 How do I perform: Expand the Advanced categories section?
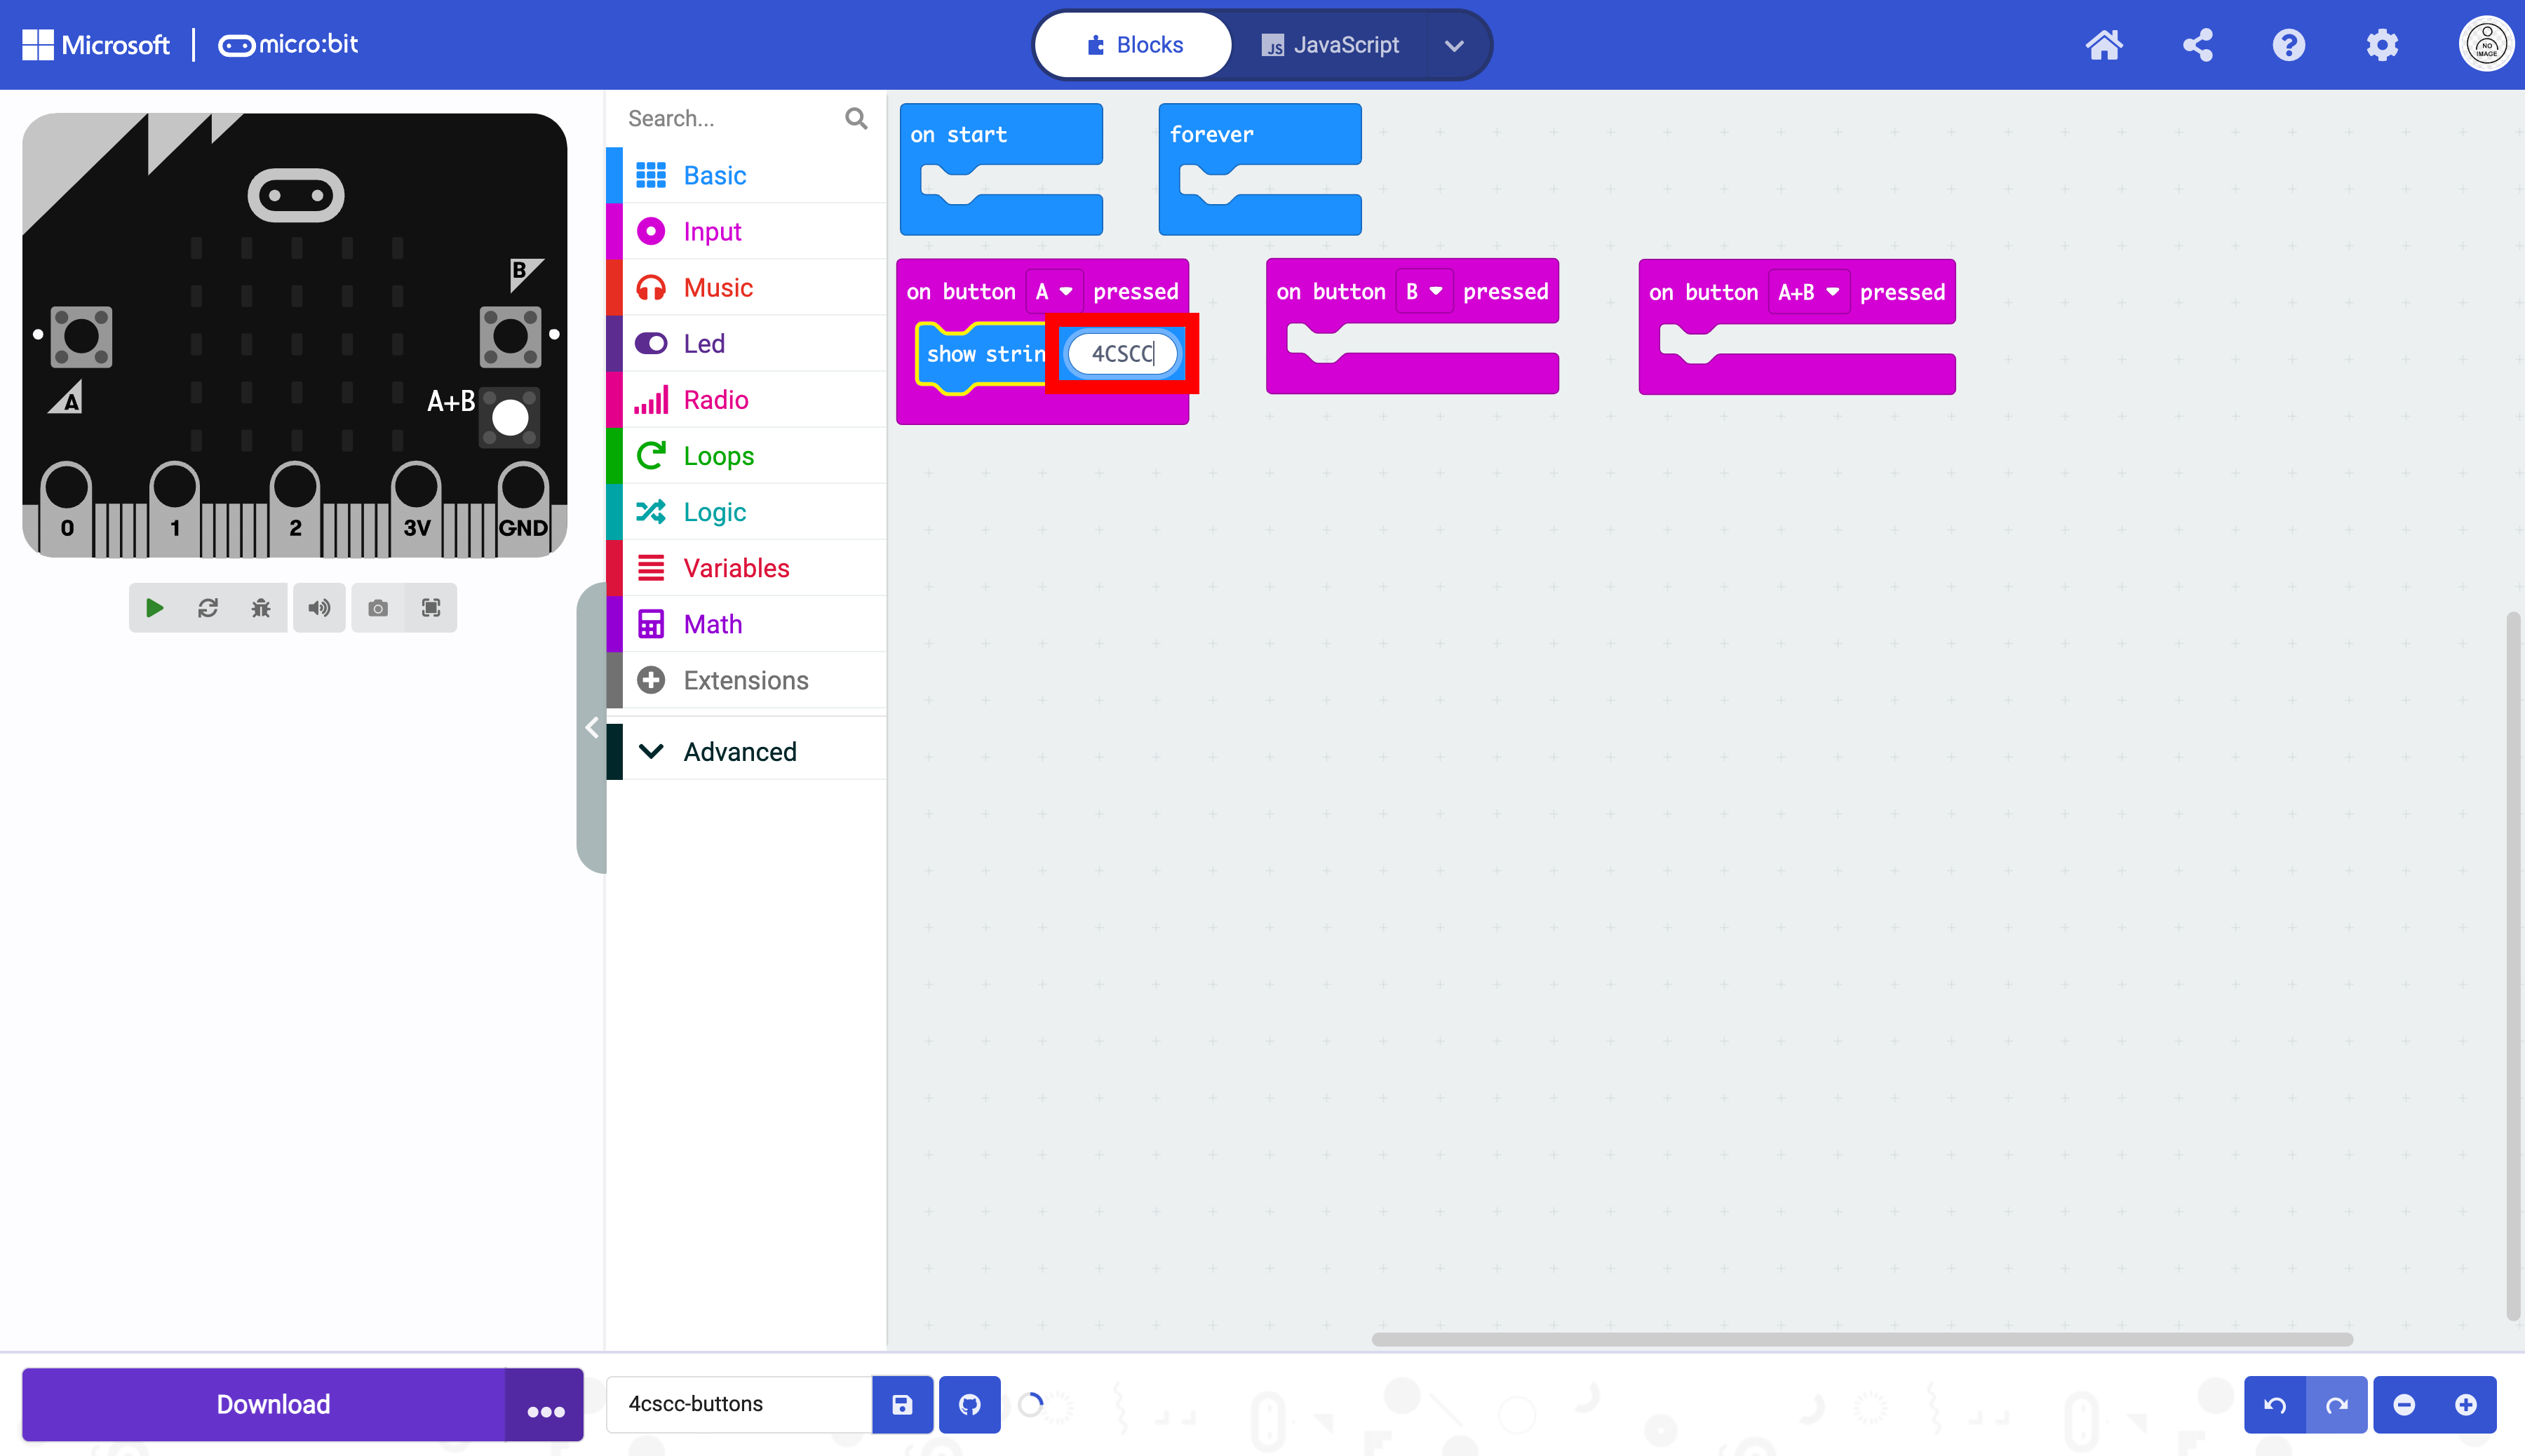pos(746,751)
